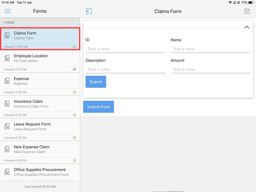Focus the ID input field
This screenshot has width=256, height=192.
click(x=125, y=49)
